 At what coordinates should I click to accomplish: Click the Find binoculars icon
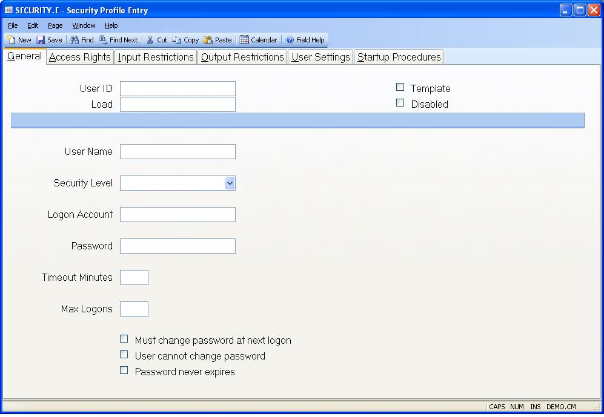click(x=74, y=40)
